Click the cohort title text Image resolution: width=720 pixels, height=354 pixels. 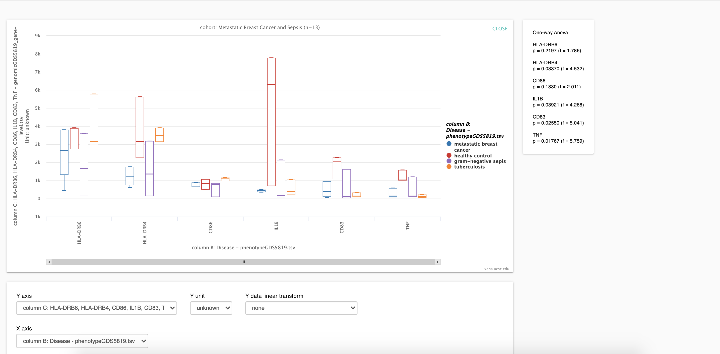pyautogui.click(x=260, y=27)
